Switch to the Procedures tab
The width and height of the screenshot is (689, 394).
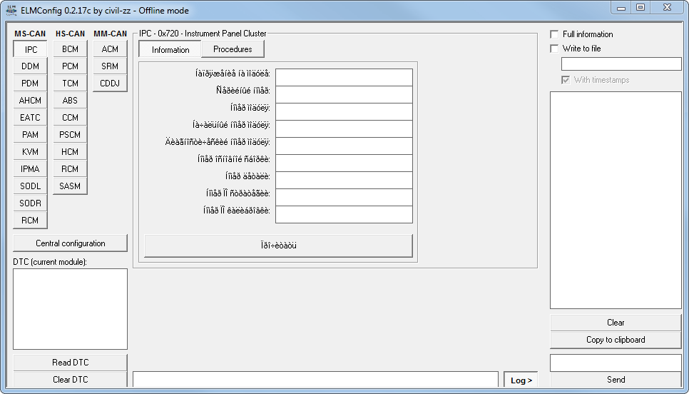(233, 49)
